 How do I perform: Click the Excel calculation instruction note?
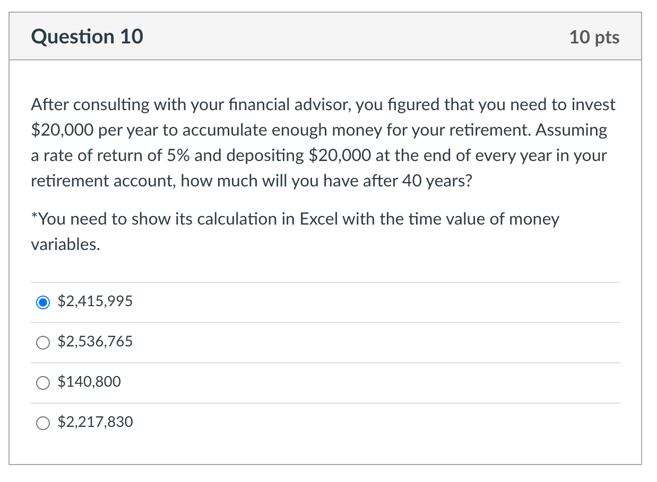pyautogui.click(x=295, y=231)
